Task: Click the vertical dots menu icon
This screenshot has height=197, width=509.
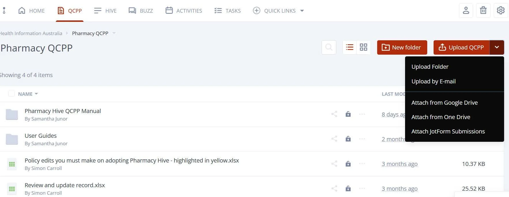Action: pos(4,11)
